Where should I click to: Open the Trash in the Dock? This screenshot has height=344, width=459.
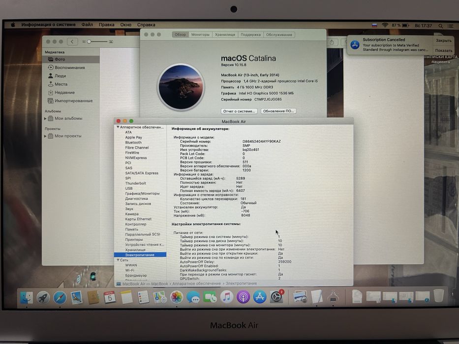(x=438, y=296)
